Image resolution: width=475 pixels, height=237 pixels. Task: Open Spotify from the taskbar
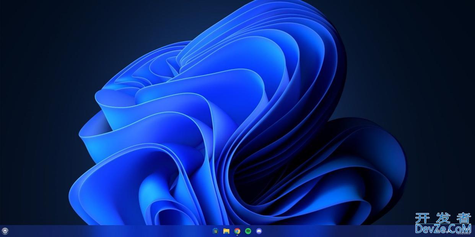pyautogui.click(x=248, y=231)
